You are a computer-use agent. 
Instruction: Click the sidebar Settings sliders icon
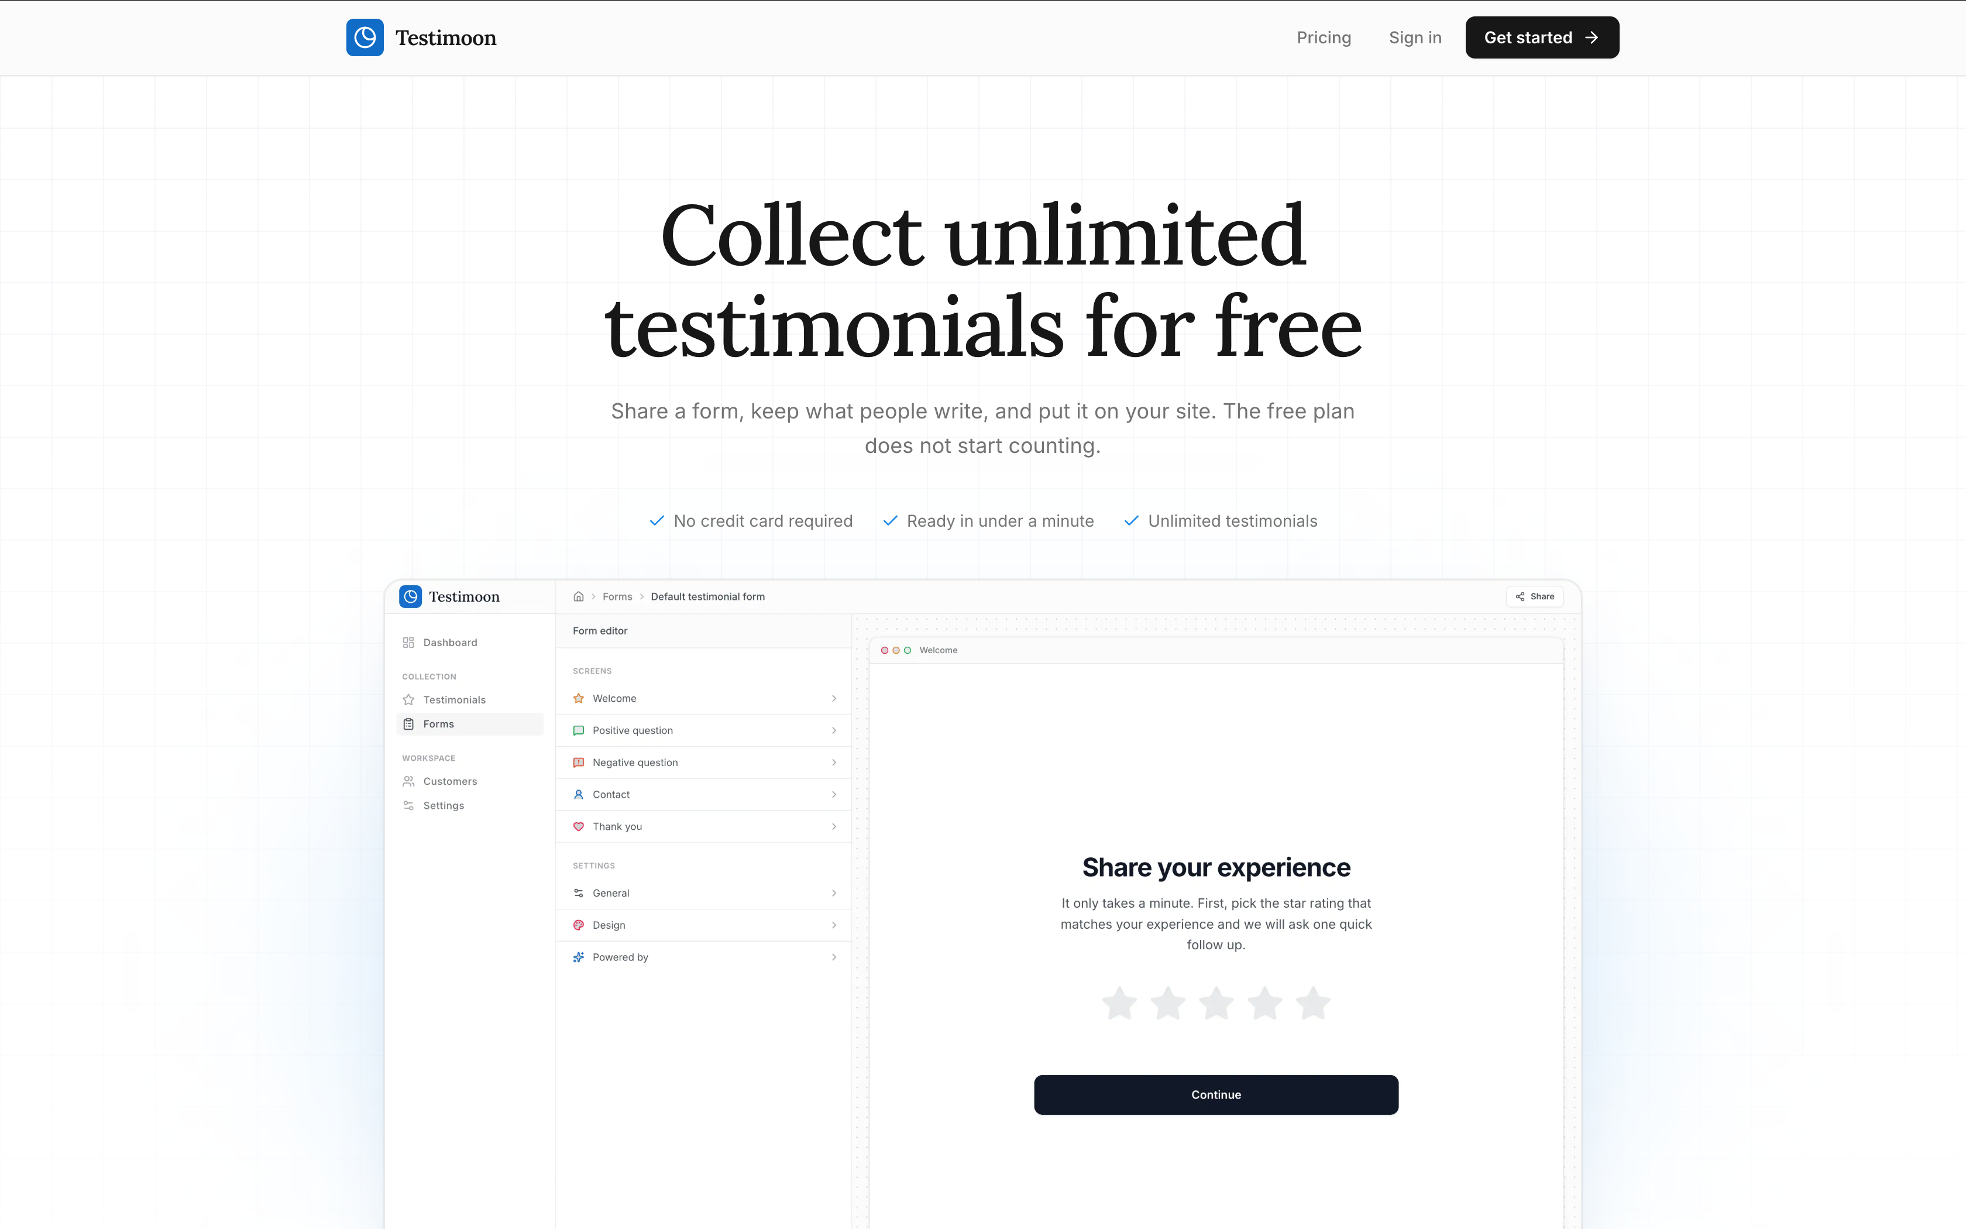408,805
